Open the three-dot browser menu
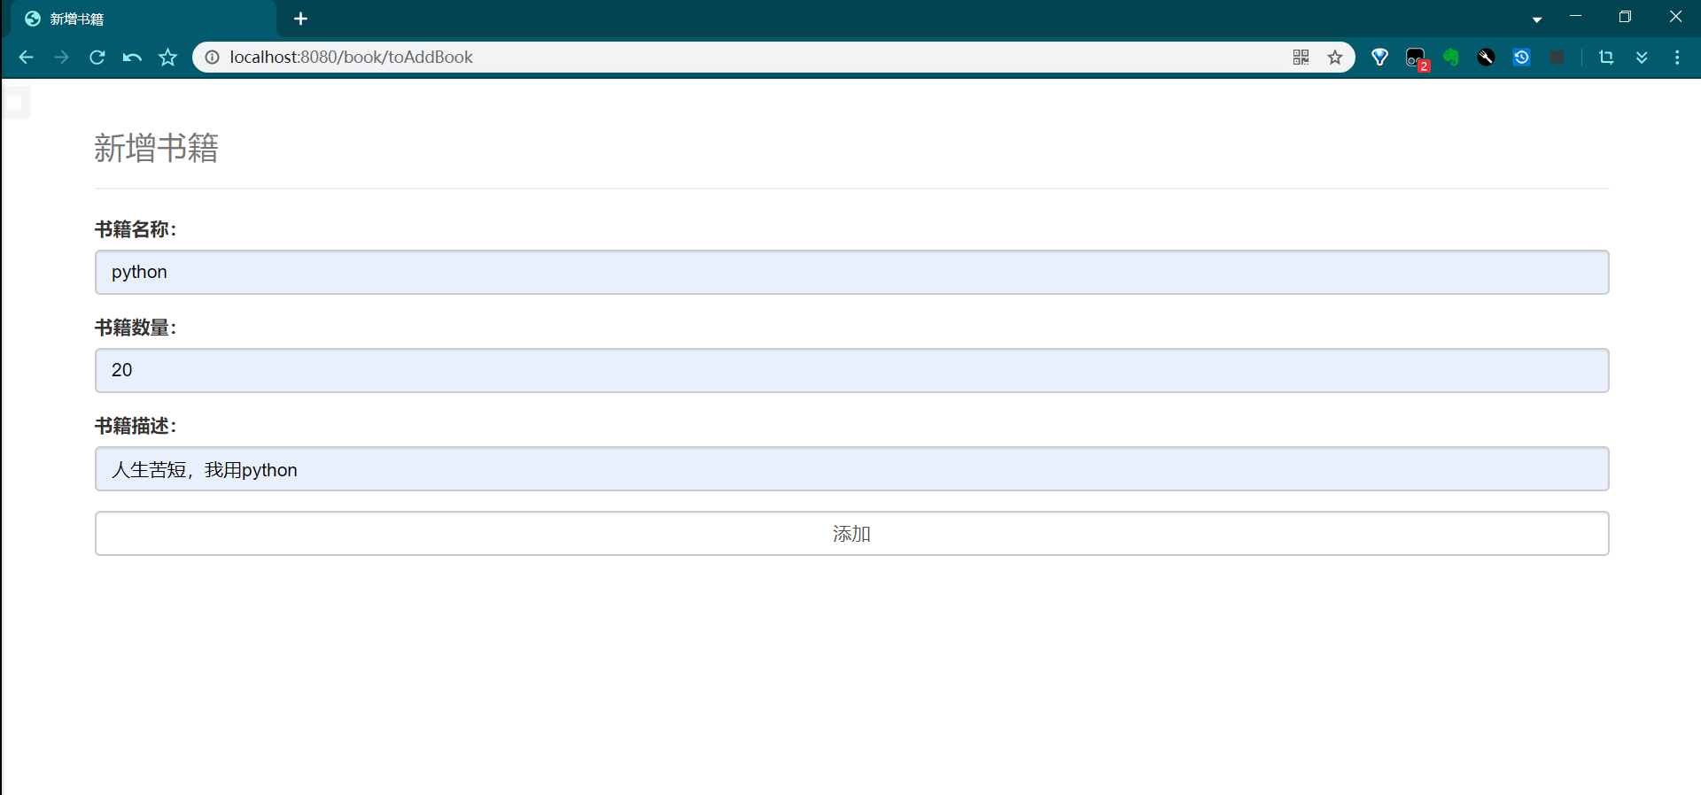The width and height of the screenshot is (1701, 795). [x=1677, y=58]
